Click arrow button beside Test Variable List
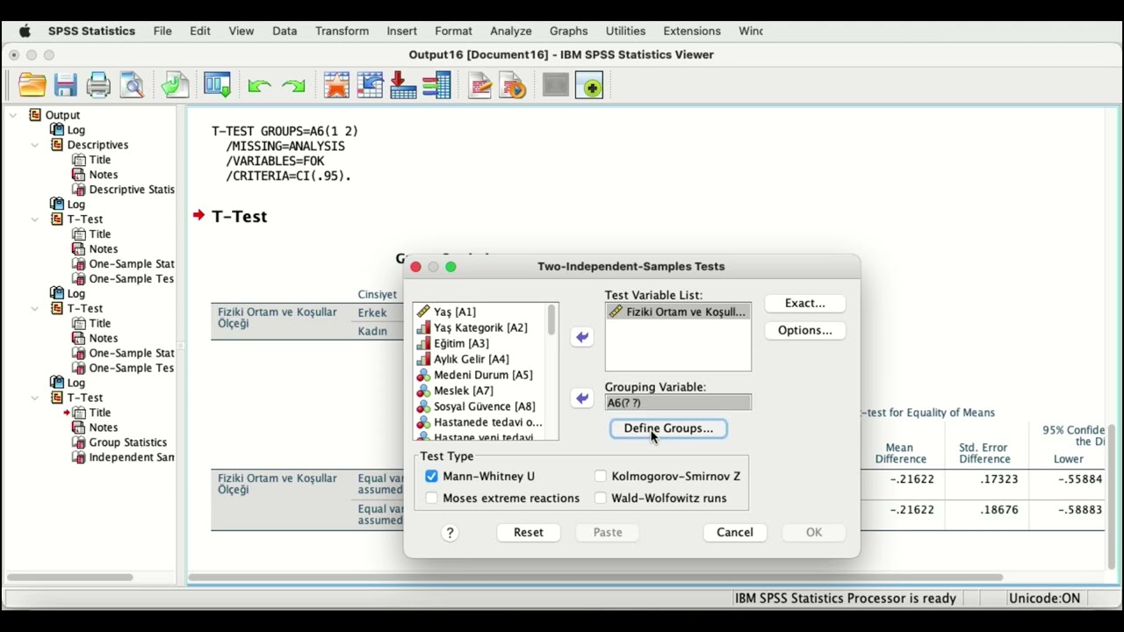 (582, 337)
